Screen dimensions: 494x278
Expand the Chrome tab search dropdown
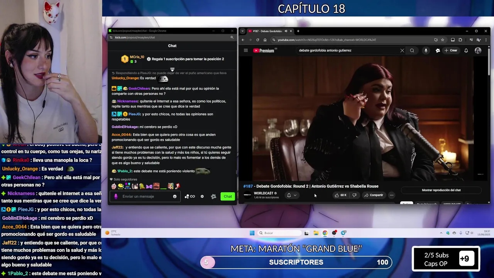[x=242, y=31]
